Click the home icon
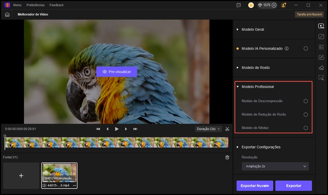This screenshot has height=195, width=328. pos(7,15)
